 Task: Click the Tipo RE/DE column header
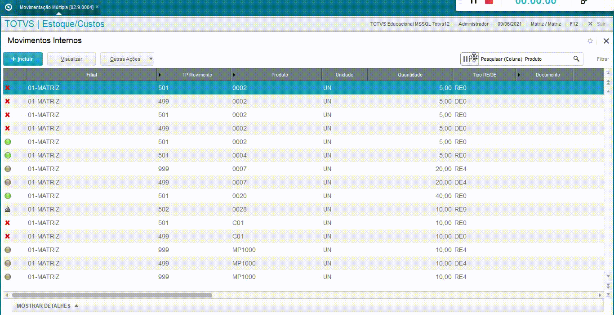click(x=484, y=75)
